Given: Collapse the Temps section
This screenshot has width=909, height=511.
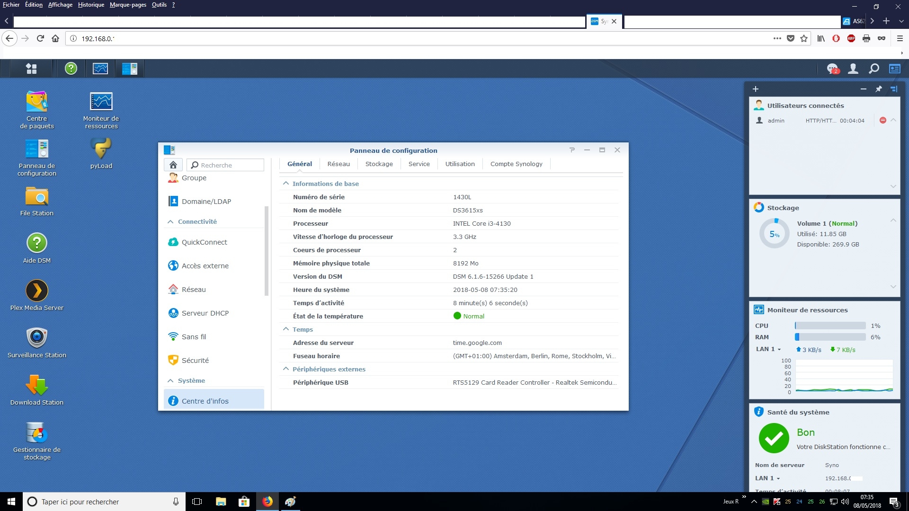Looking at the screenshot, I should pos(285,329).
